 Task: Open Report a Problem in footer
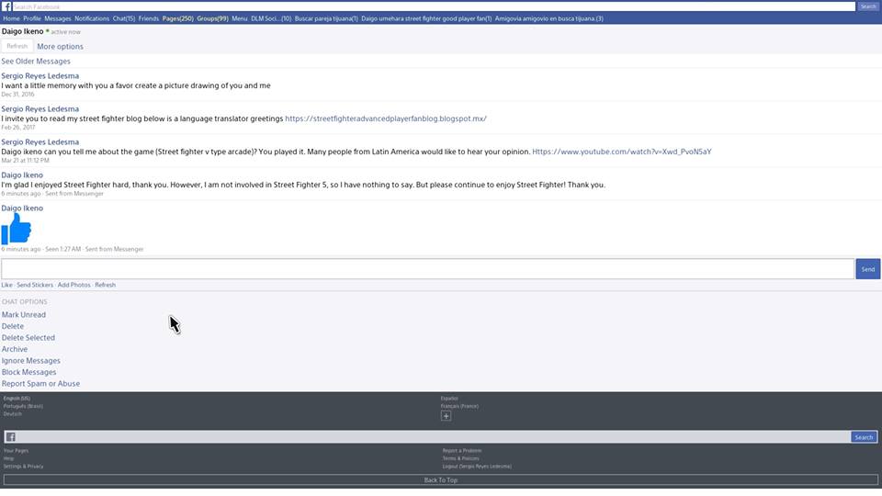coord(462,451)
